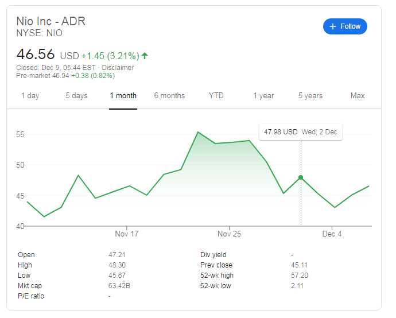Open the Disclaimer link

click(x=118, y=68)
